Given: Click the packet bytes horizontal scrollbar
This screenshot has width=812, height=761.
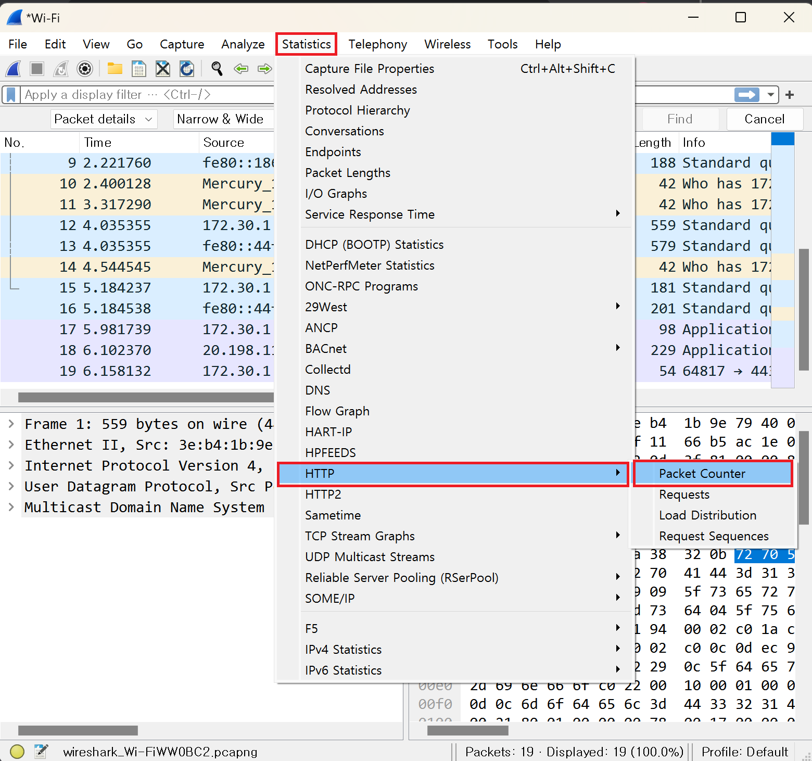Looking at the screenshot, I should click(x=467, y=731).
